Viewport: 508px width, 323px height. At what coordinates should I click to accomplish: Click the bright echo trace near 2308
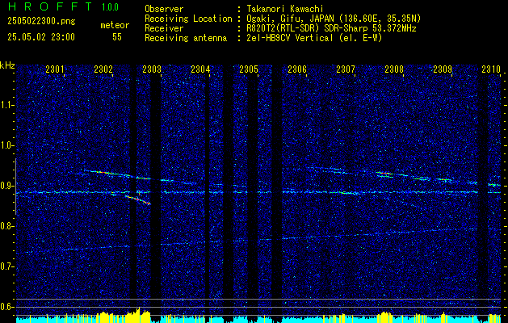pos(385,174)
